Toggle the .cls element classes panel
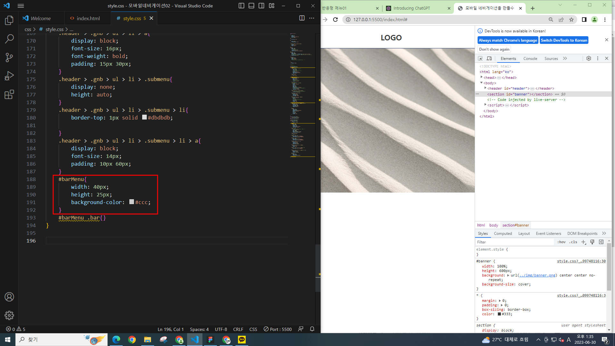This screenshot has height=346, width=615. click(573, 242)
